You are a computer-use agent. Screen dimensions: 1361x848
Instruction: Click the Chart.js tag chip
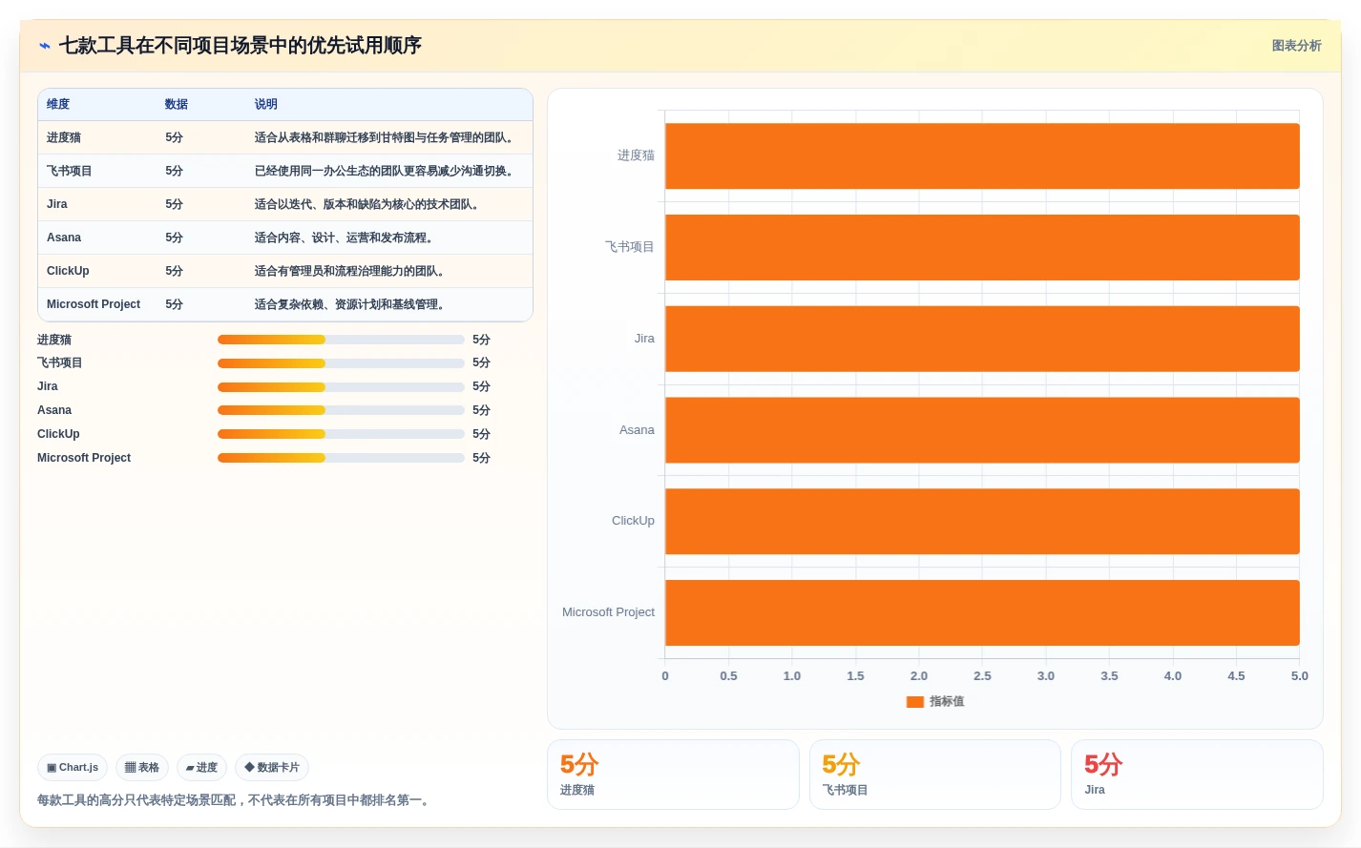73,767
